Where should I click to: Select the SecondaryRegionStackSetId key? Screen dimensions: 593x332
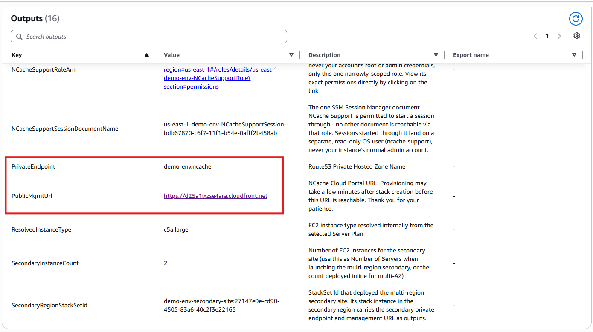pos(49,305)
